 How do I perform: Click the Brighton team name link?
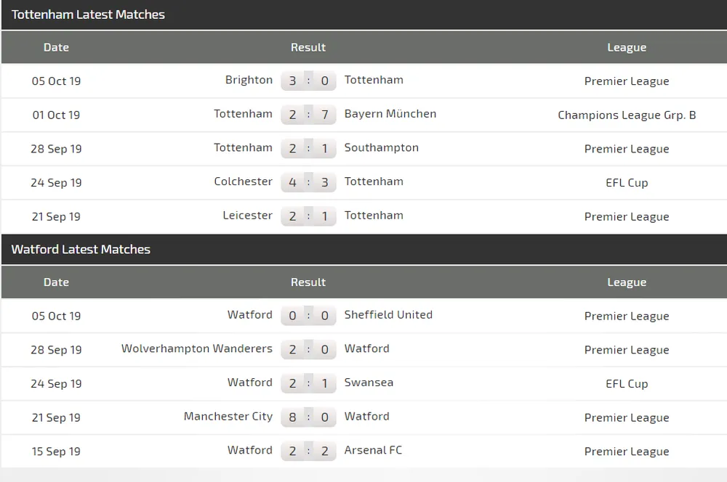(249, 80)
